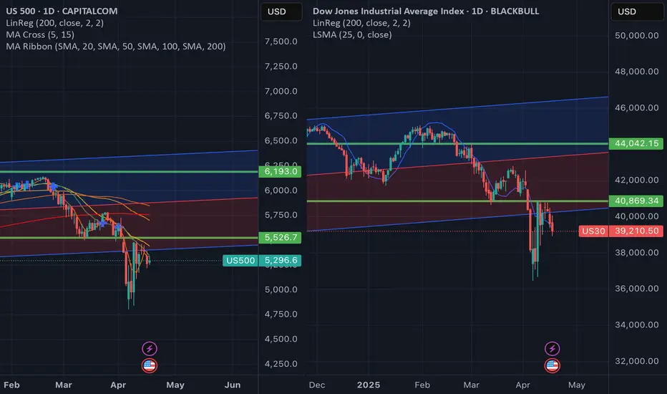Click the 6,193.0 green price label
Viewport: 667px width, 394px height.
coord(280,172)
